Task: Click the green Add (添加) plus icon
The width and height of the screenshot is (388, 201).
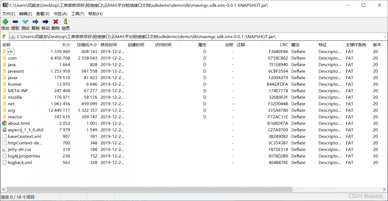Action: tap(5, 22)
